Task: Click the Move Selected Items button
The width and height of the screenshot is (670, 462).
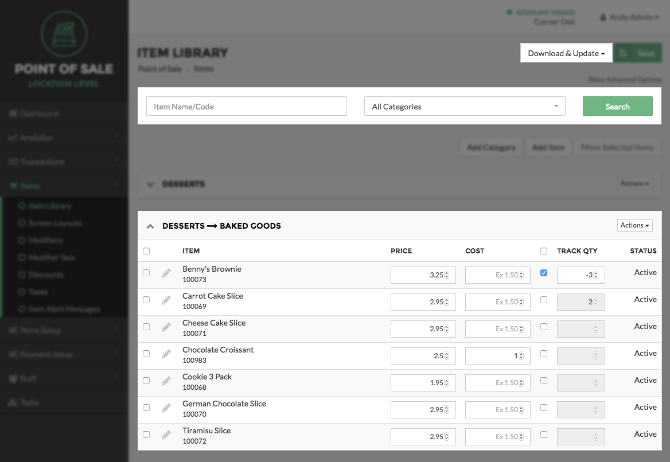Action: tap(617, 147)
